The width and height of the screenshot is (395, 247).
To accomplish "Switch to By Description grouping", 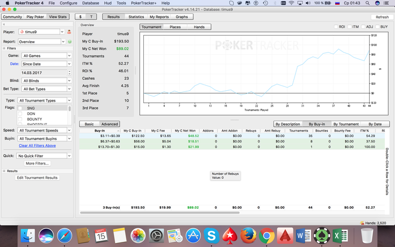I will 288,124.
